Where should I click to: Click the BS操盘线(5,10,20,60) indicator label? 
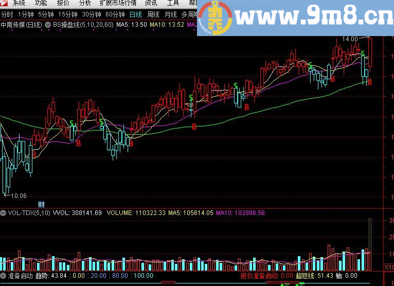[x=83, y=25]
